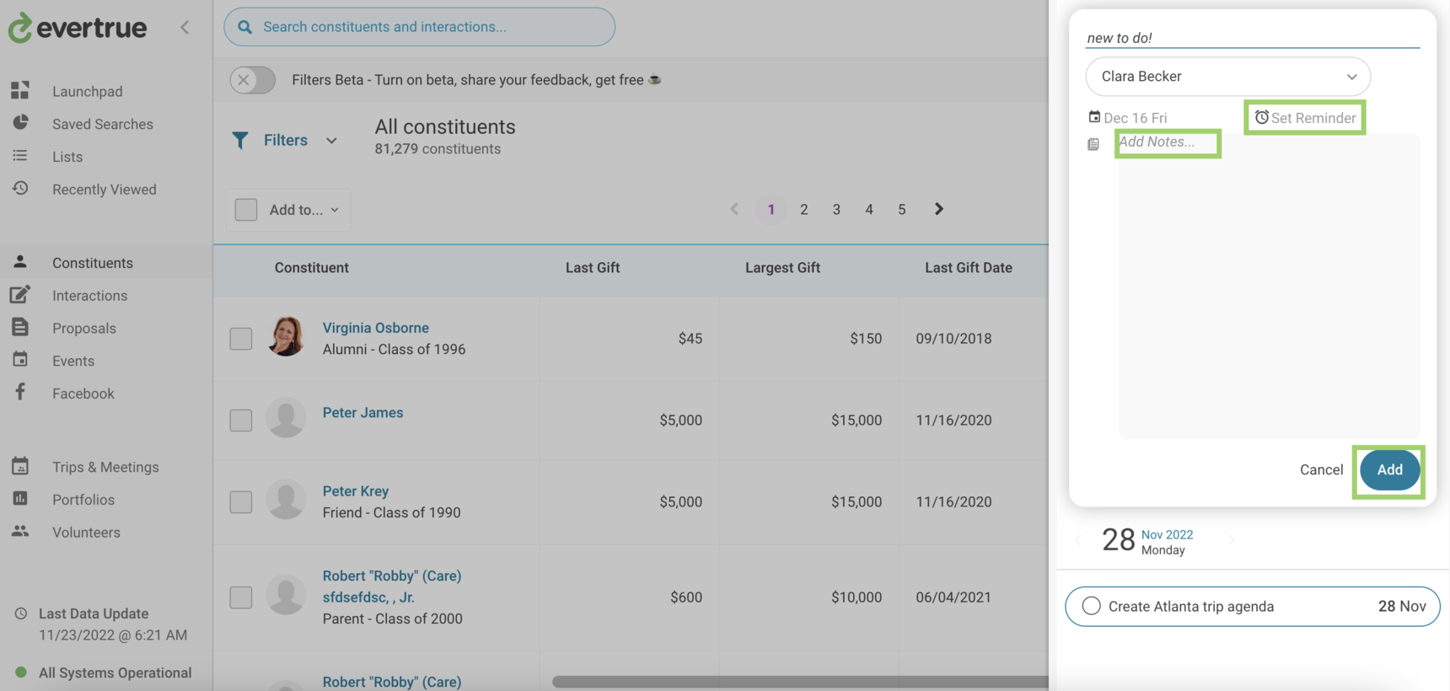Screen dimensions: 1450x691
Task: Go to Proposals in sidebar
Action: (83, 328)
